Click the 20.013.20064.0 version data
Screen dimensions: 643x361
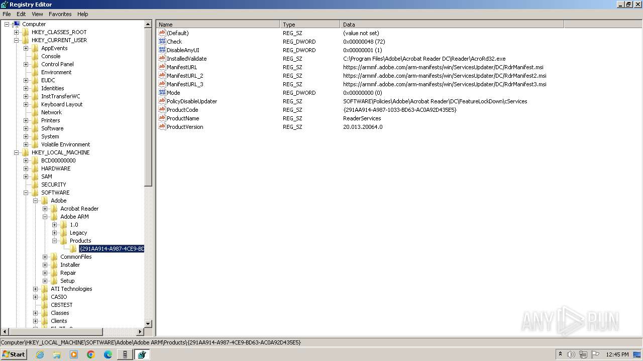(x=363, y=127)
